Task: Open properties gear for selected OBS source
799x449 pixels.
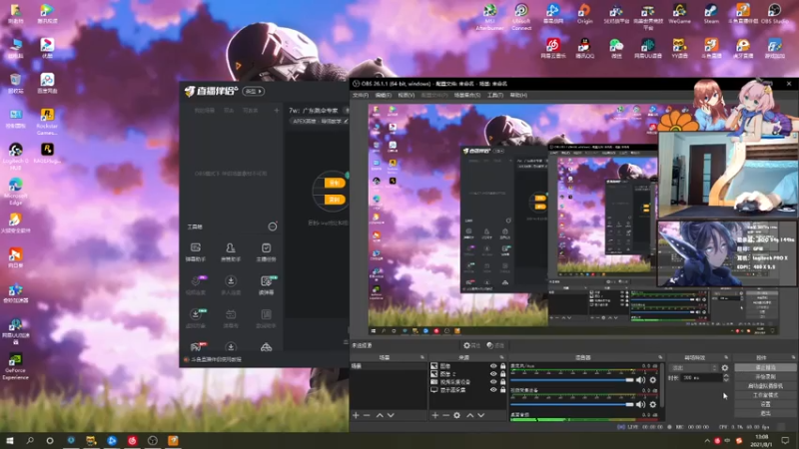Action: [457, 415]
